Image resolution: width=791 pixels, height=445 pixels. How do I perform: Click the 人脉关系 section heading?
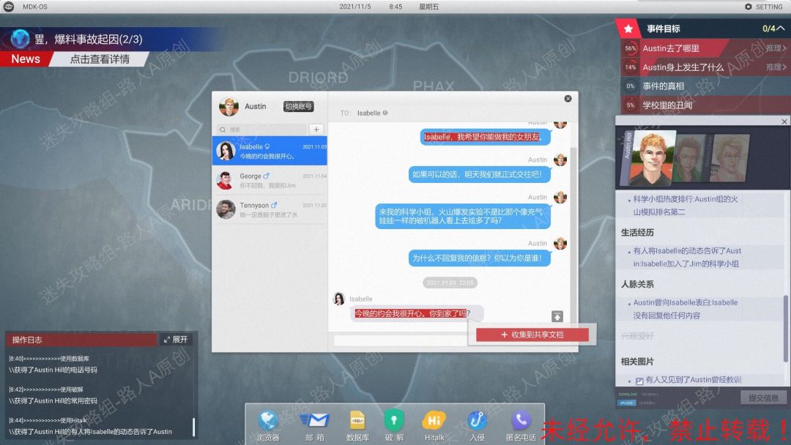[637, 284]
